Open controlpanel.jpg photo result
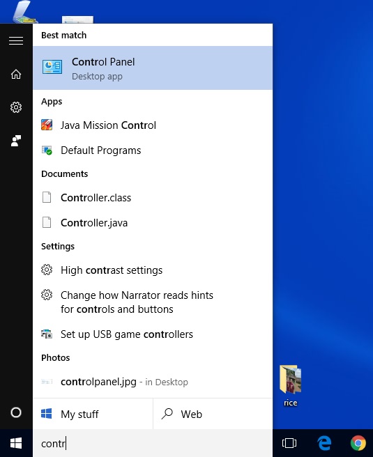The image size is (373, 457). [153, 382]
